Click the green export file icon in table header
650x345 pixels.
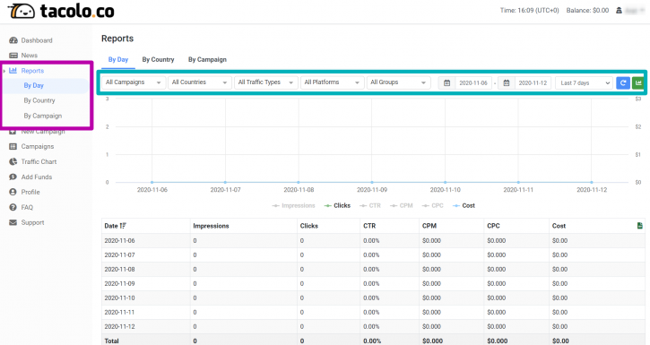point(639,226)
